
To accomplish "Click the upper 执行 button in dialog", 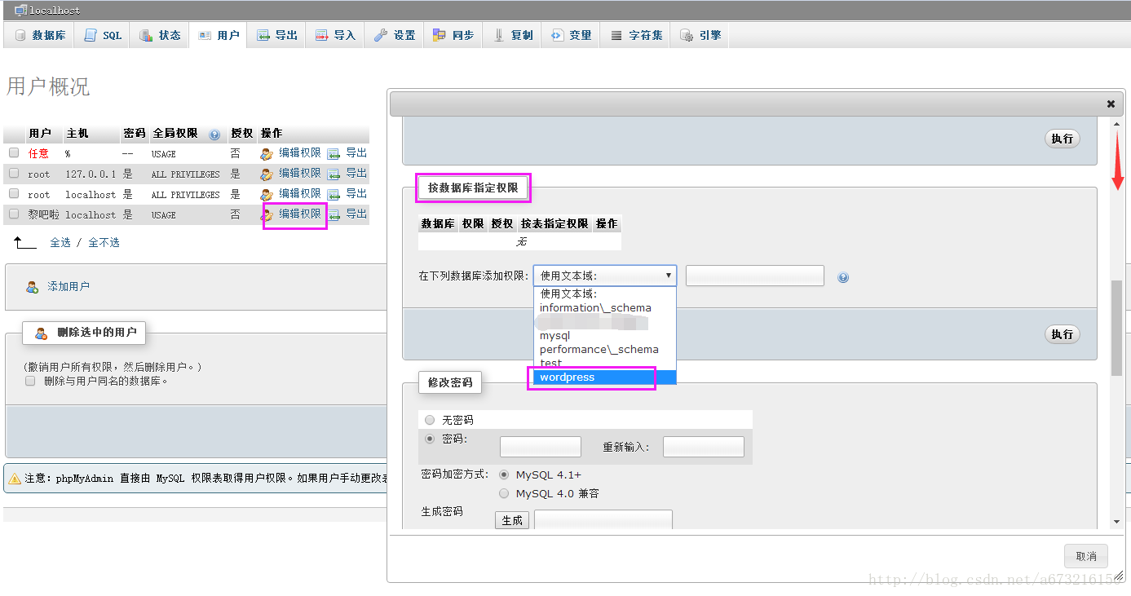I will (x=1063, y=139).
